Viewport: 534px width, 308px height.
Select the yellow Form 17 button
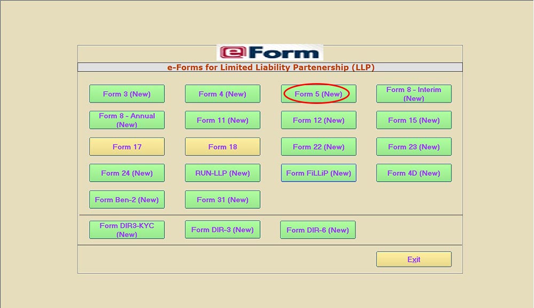point(127,147)
